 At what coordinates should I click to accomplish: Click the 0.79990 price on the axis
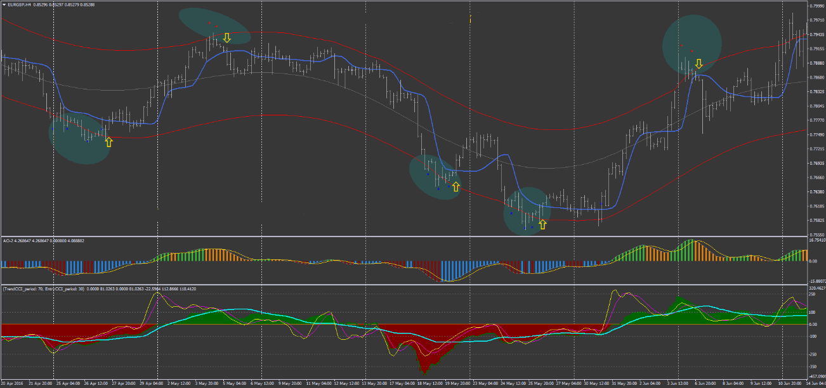(816, 6)
